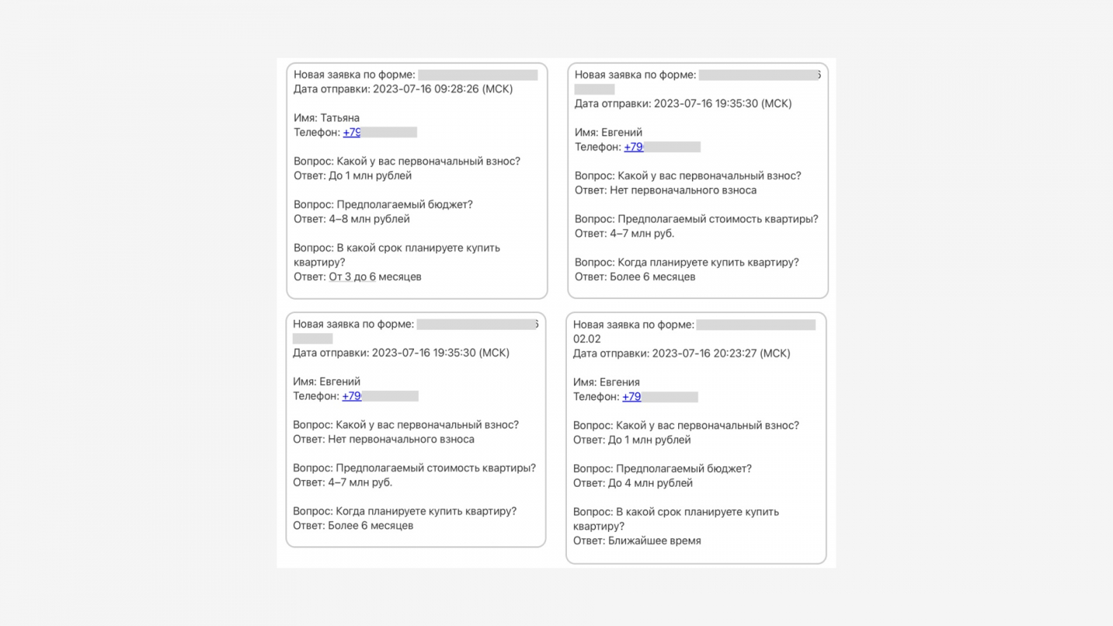Click the answer "От 3 до 6 месяцев"

pos(375,277)
